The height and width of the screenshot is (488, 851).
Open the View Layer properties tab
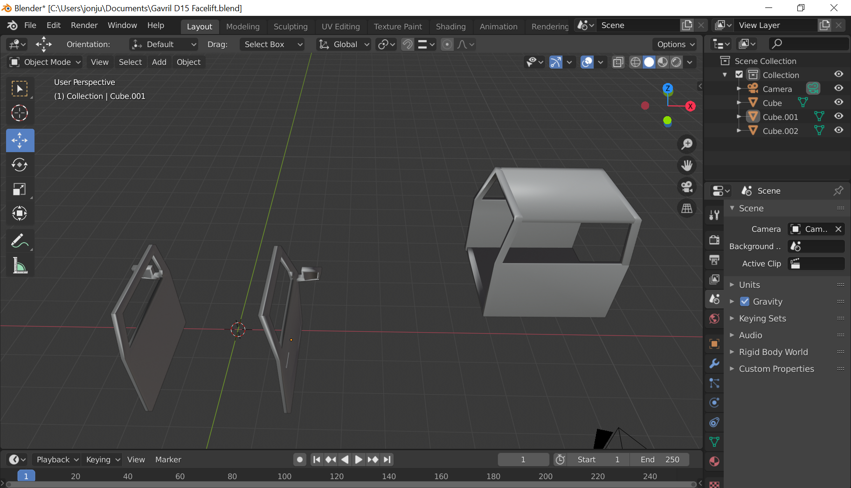coord(714,279)
